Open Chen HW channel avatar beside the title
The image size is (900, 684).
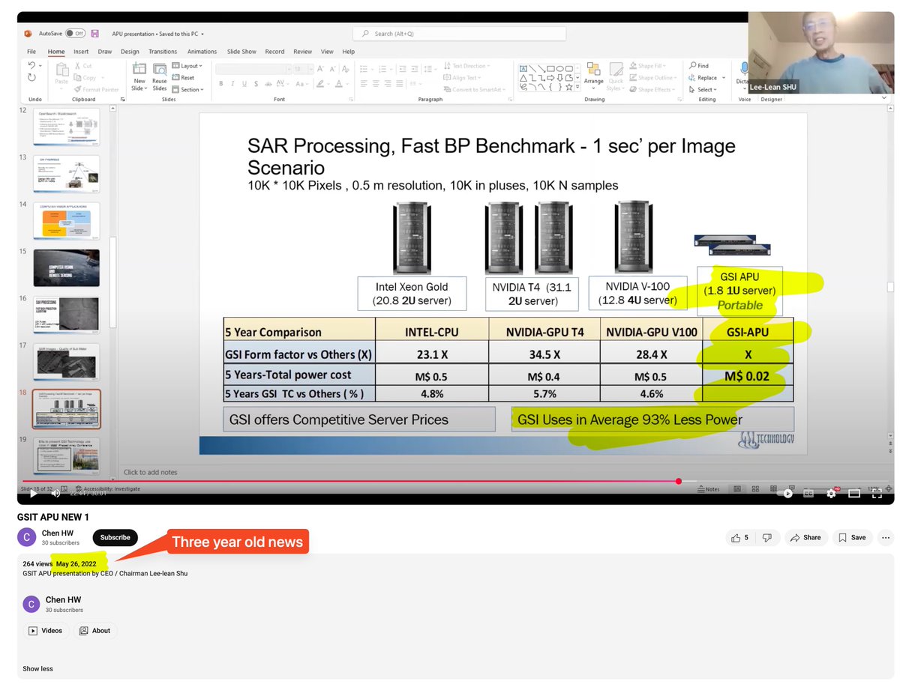coord(26,537)
